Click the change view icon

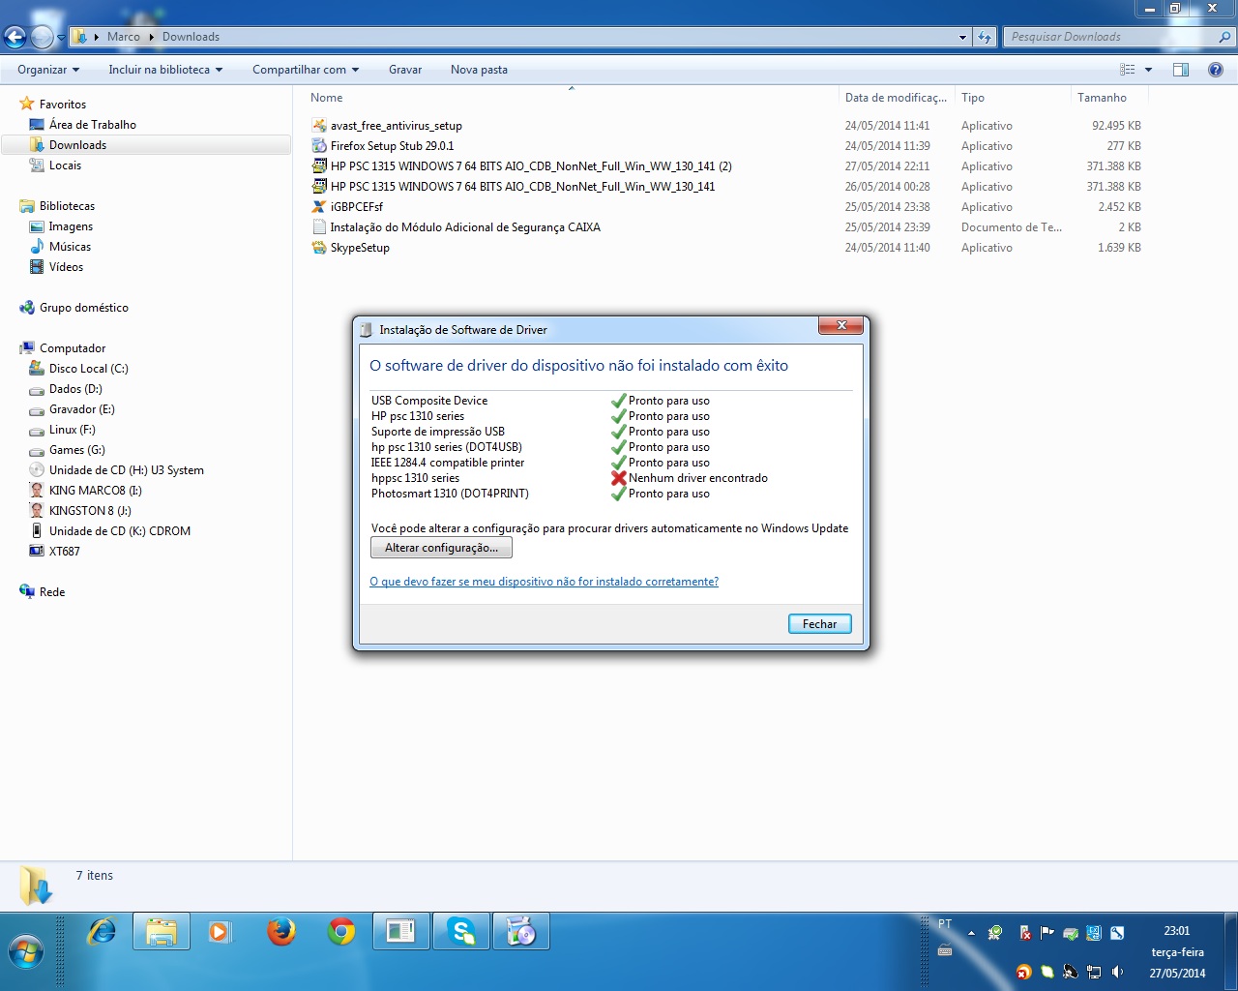pyautogui.click(x=1127, y=70)
